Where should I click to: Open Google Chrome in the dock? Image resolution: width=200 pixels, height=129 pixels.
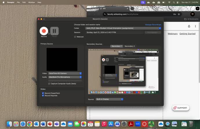(x=30, y=124)
